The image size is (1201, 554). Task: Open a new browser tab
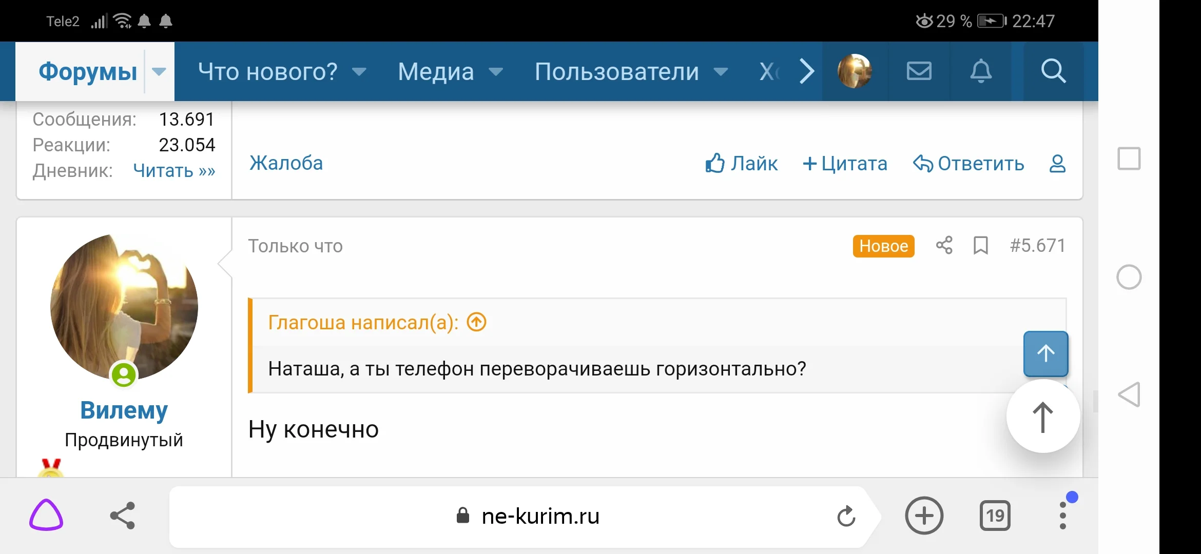(x=924, y=516)
